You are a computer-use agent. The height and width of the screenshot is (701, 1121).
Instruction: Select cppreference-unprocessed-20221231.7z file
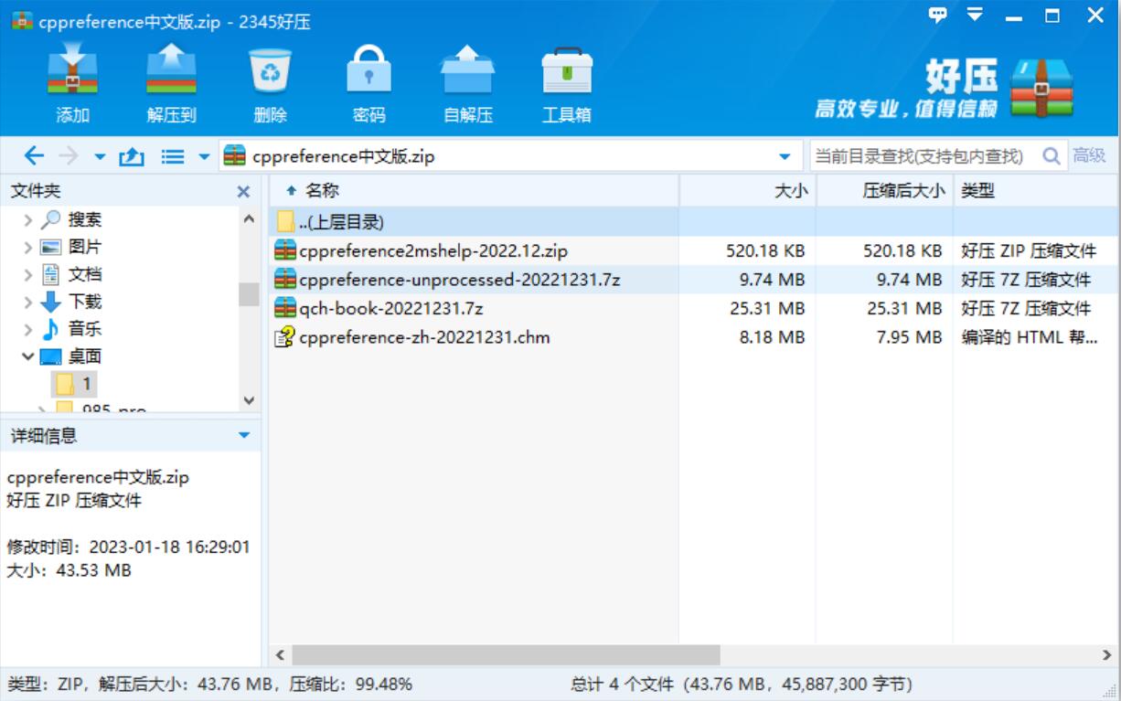[x=695, y=280]
